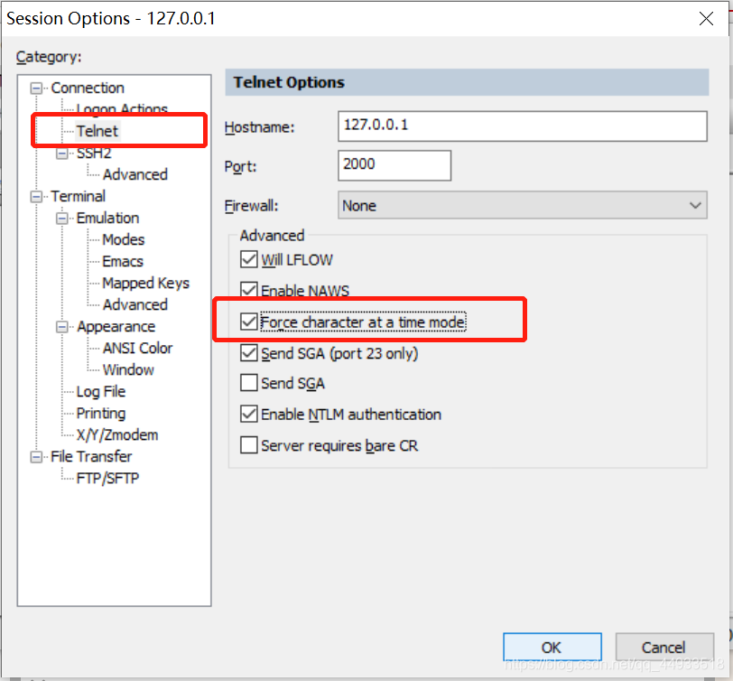Collapse the SSH2 tree node
This screenshot has height=681, width=733.
(61, 153)
